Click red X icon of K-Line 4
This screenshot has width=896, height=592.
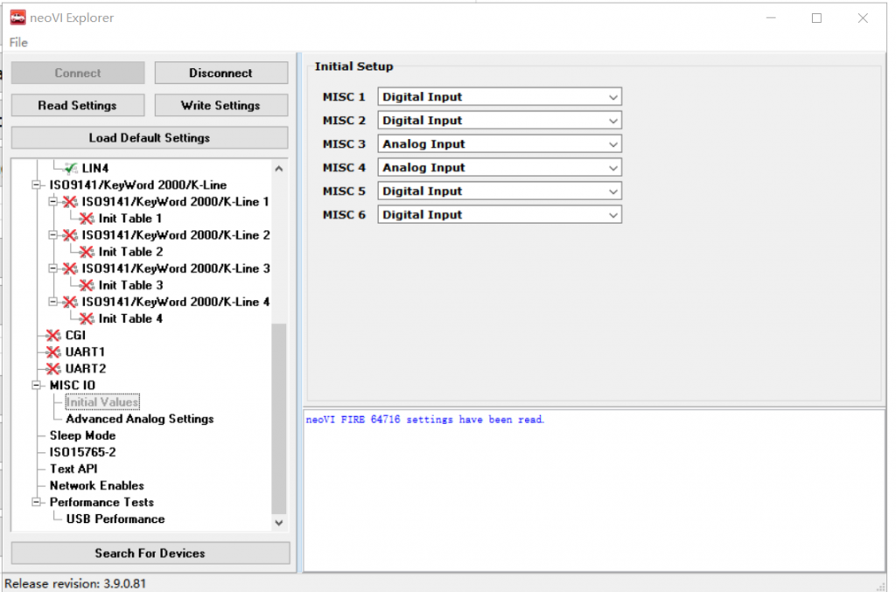coord(70,302)
